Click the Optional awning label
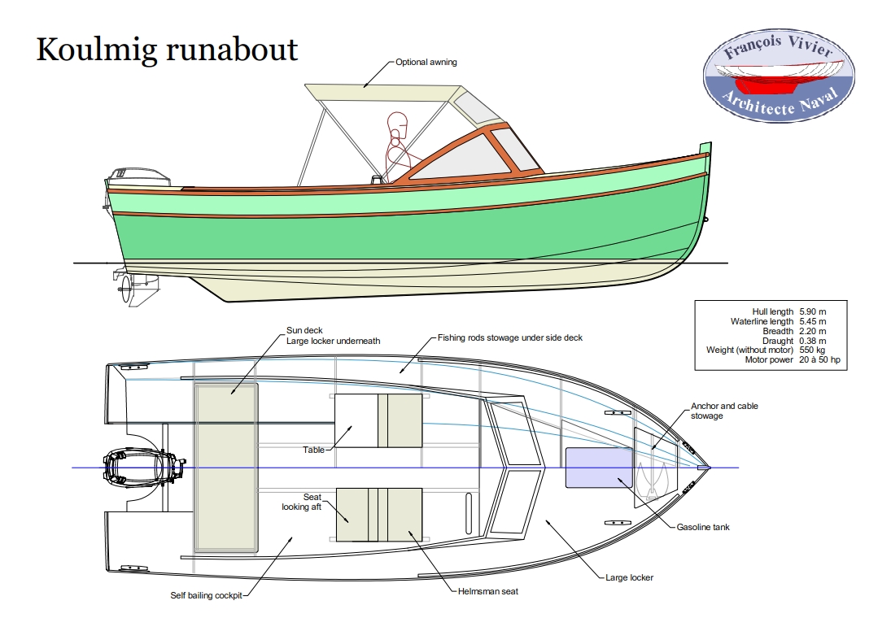The image size is (891, 631). (426, 62)
